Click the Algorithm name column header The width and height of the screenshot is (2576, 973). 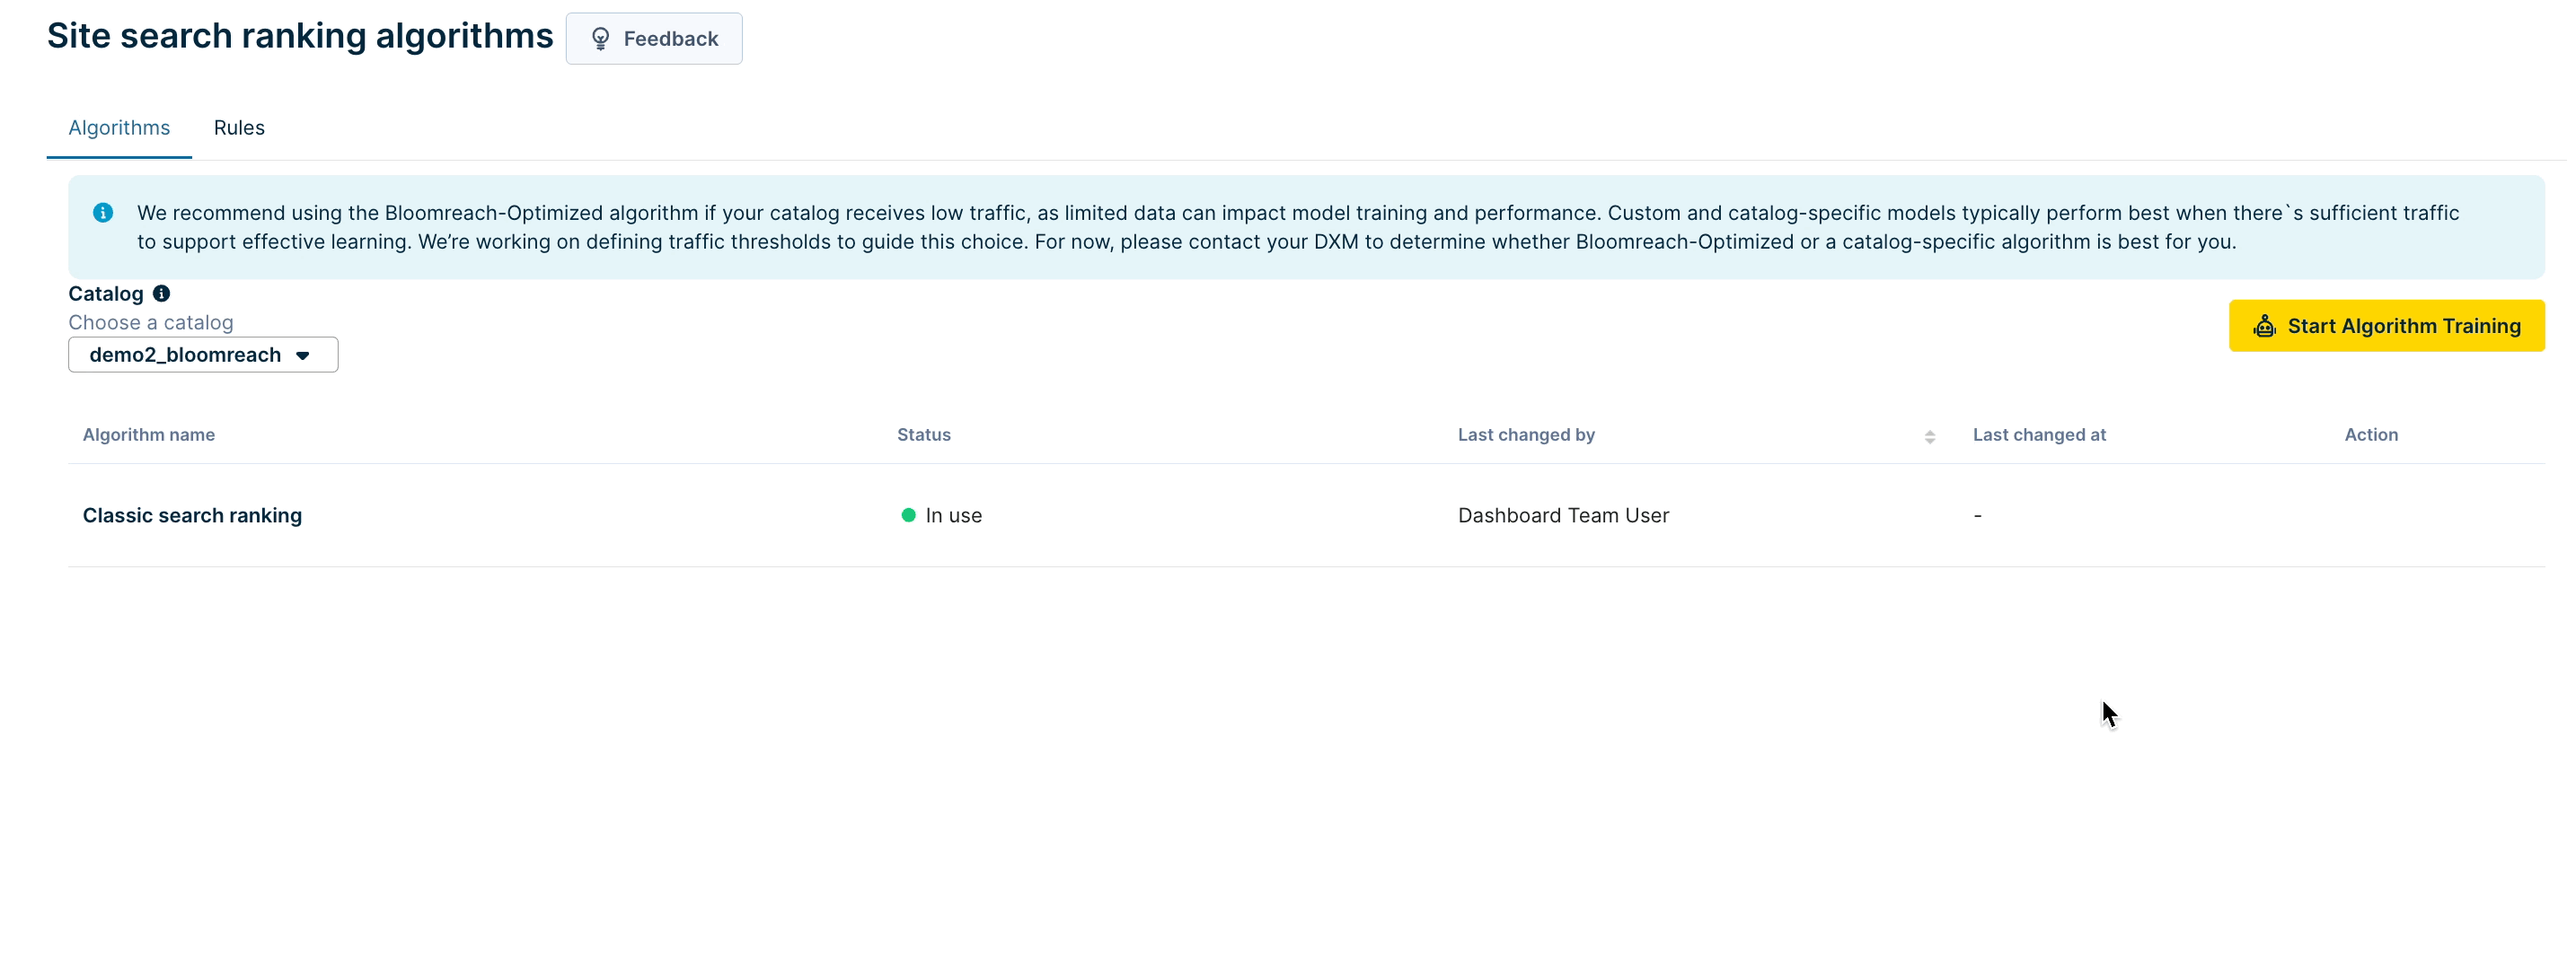(x=149, y=434)
